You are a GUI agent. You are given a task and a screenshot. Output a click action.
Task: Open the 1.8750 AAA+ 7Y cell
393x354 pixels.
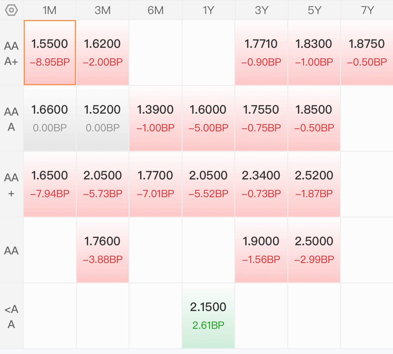point(367,53)
